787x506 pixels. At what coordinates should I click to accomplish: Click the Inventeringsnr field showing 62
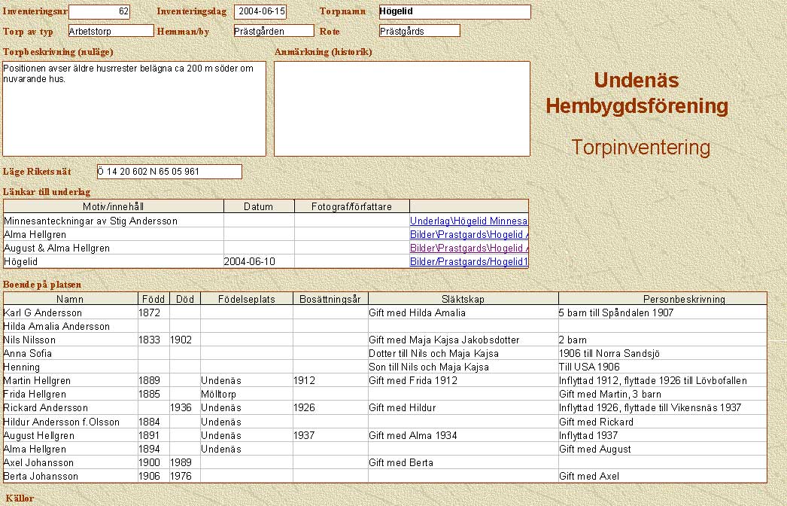(99, 12)
